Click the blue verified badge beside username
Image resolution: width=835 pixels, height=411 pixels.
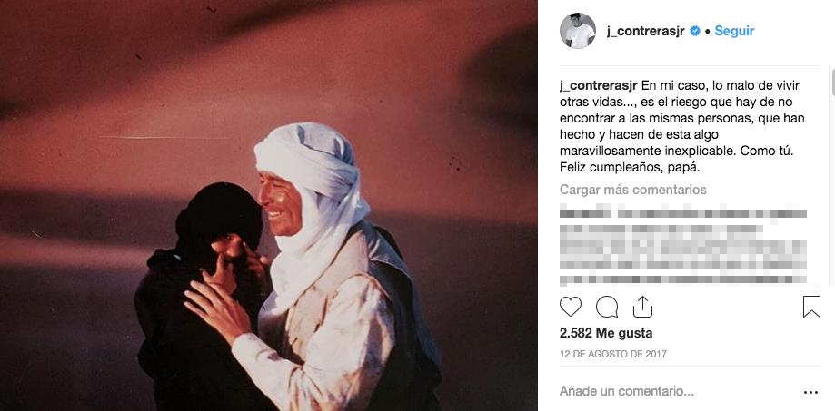pyautogui.click(x=695, y=31)
